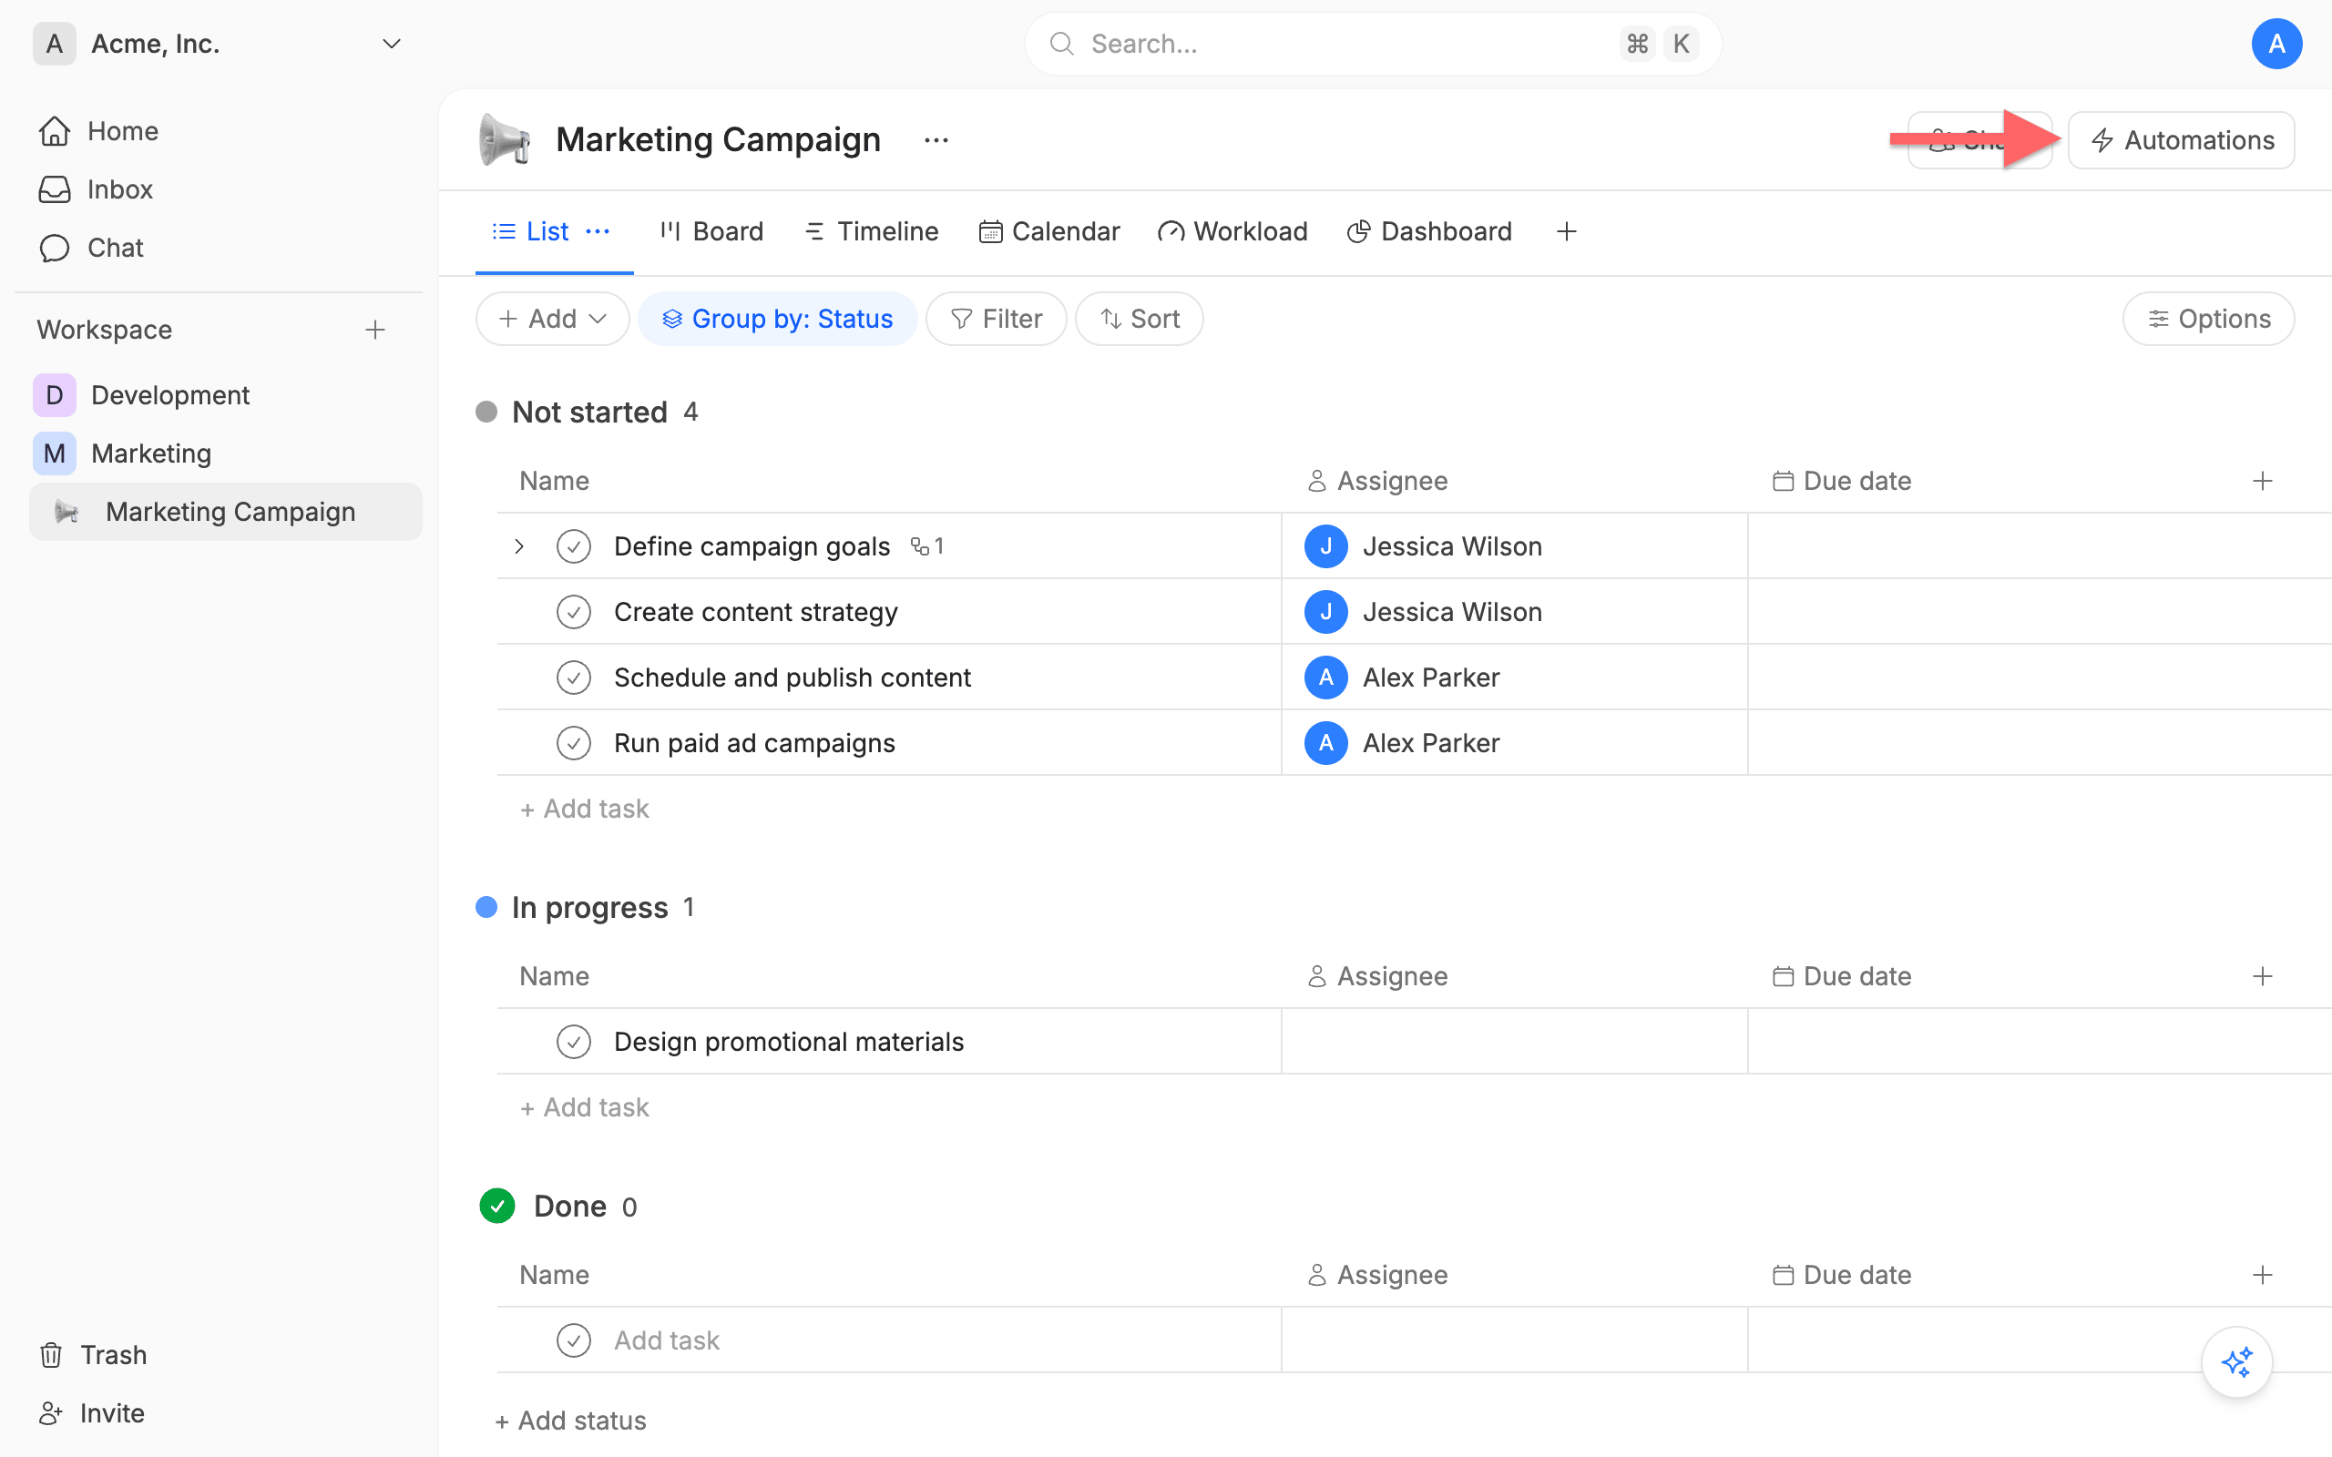Open assignee Alex Parker on Run paid ad campaigns
The image size is (2332, 1457).
click(x=1402, y=743)
